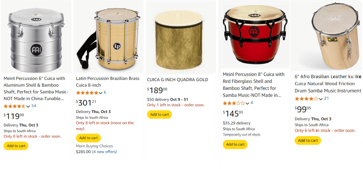Image resolution: width=363 pixels, height=169 pixels.
Task: Expand rating breakdown for Afro Brasilian cuica
Action: pos(321,99)
